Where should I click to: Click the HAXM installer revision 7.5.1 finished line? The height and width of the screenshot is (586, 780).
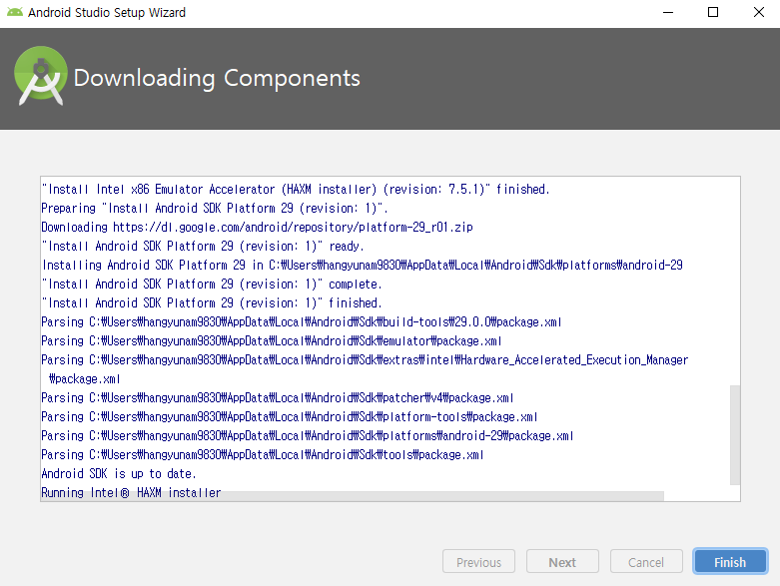tap(296, 190)
